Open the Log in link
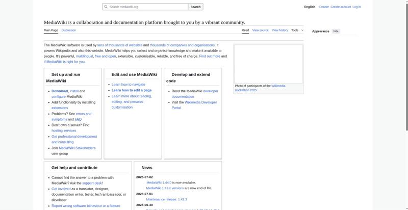The height and width of the screenshot is (210, 408). (356, 7)
